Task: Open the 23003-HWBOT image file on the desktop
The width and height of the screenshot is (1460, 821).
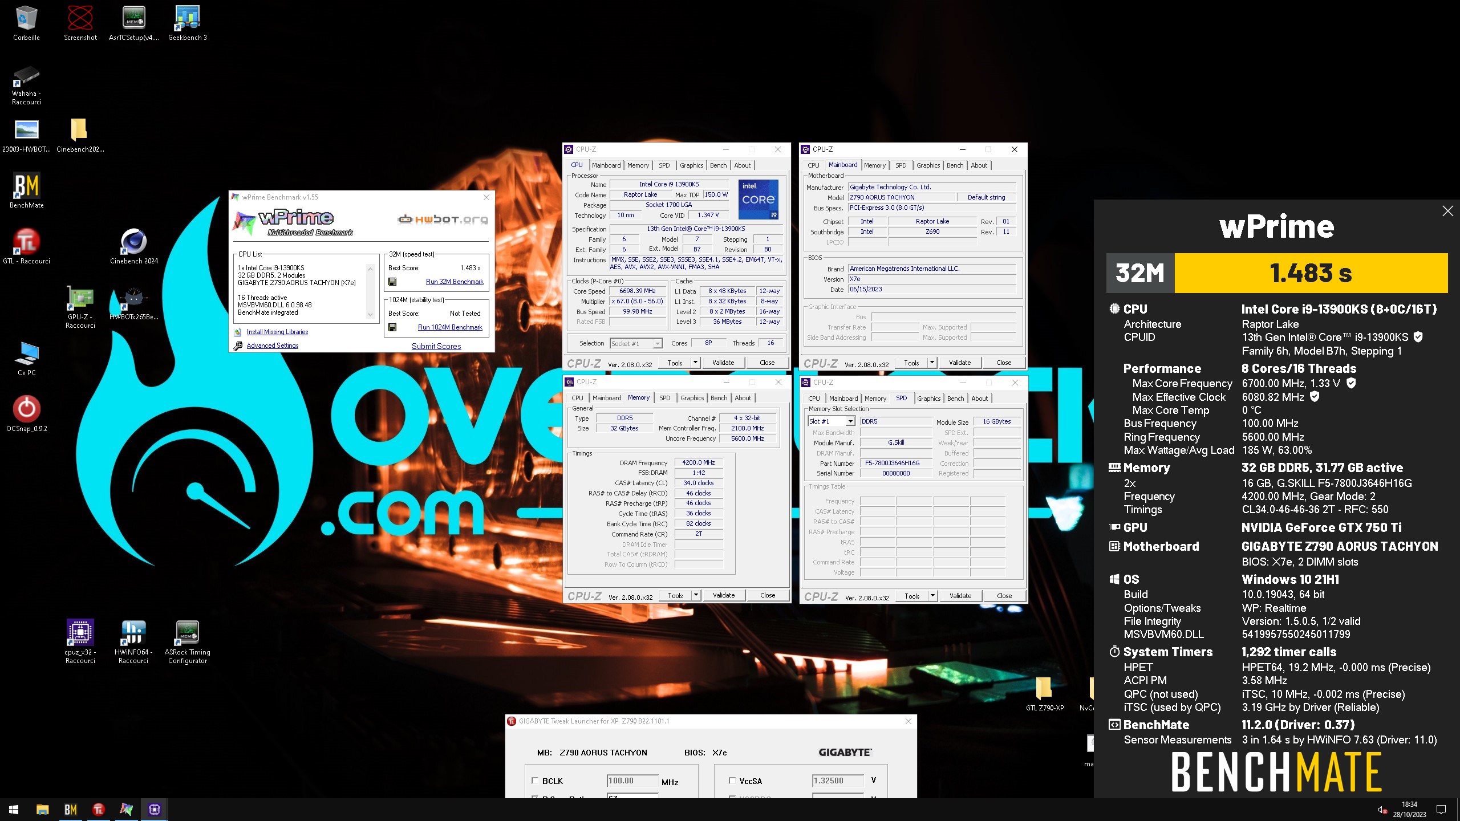Action: (x=26, y=136)
